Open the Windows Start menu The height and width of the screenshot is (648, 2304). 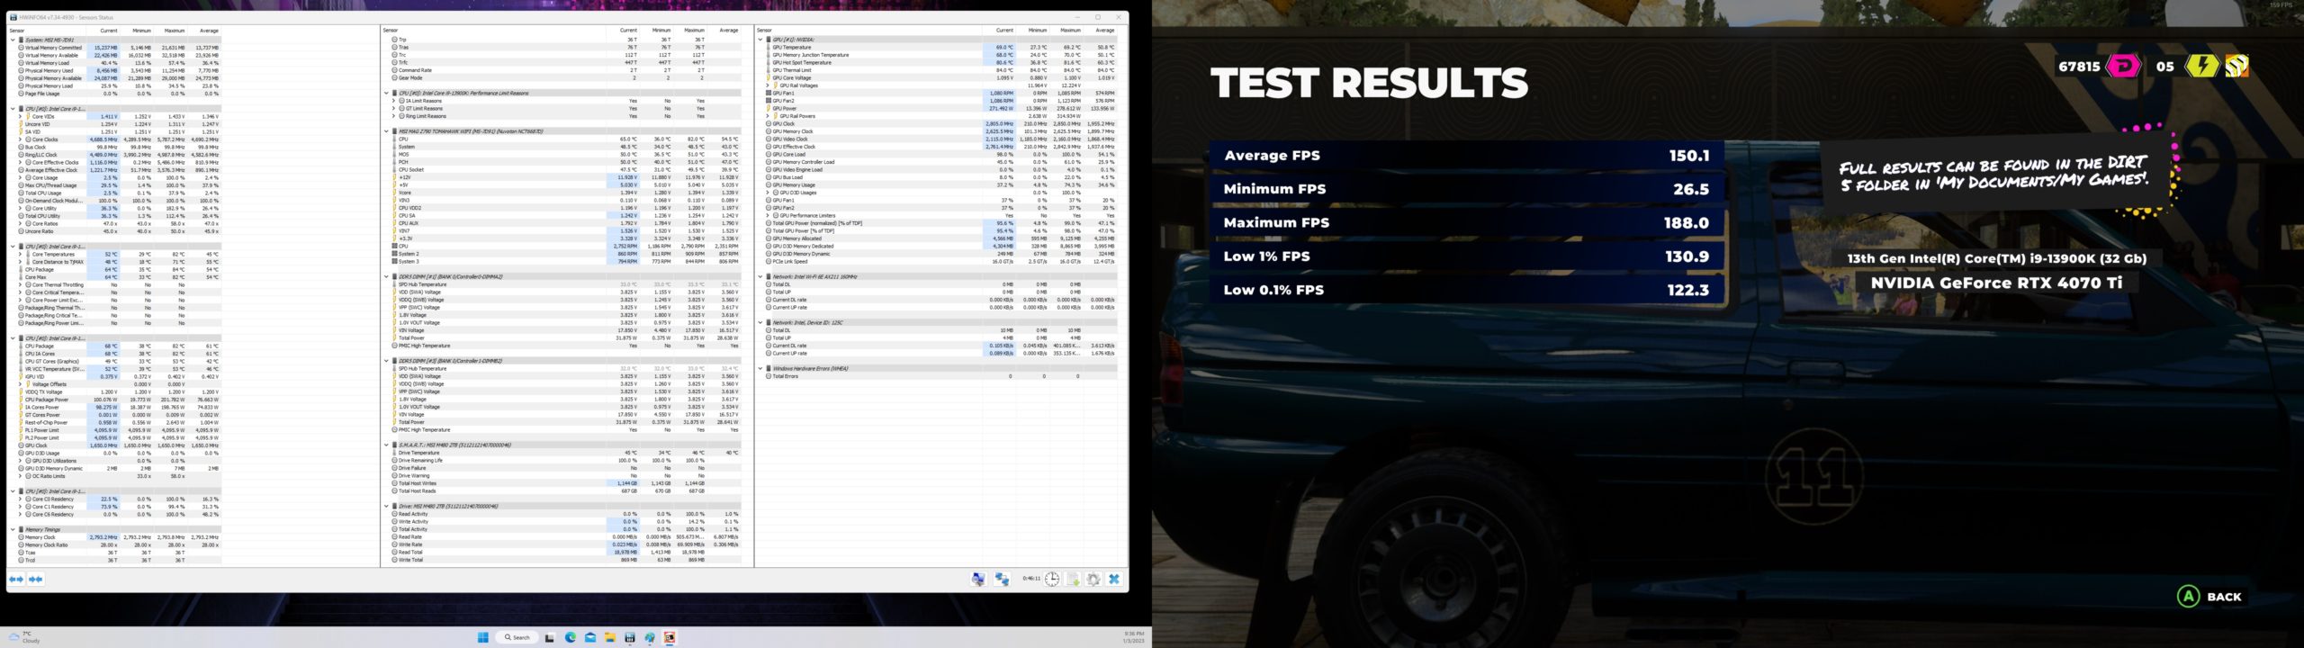pyautogui.click(x=482, y=637)
